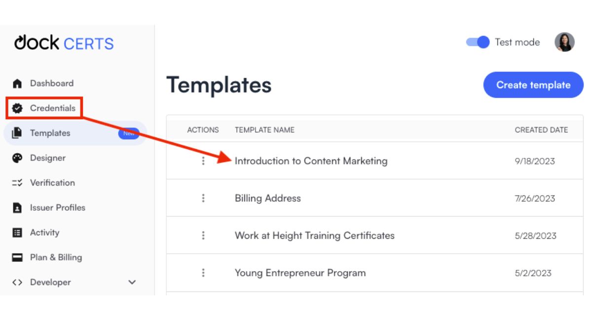
Task: Go to the Verification section
Action: pos(52,183)
